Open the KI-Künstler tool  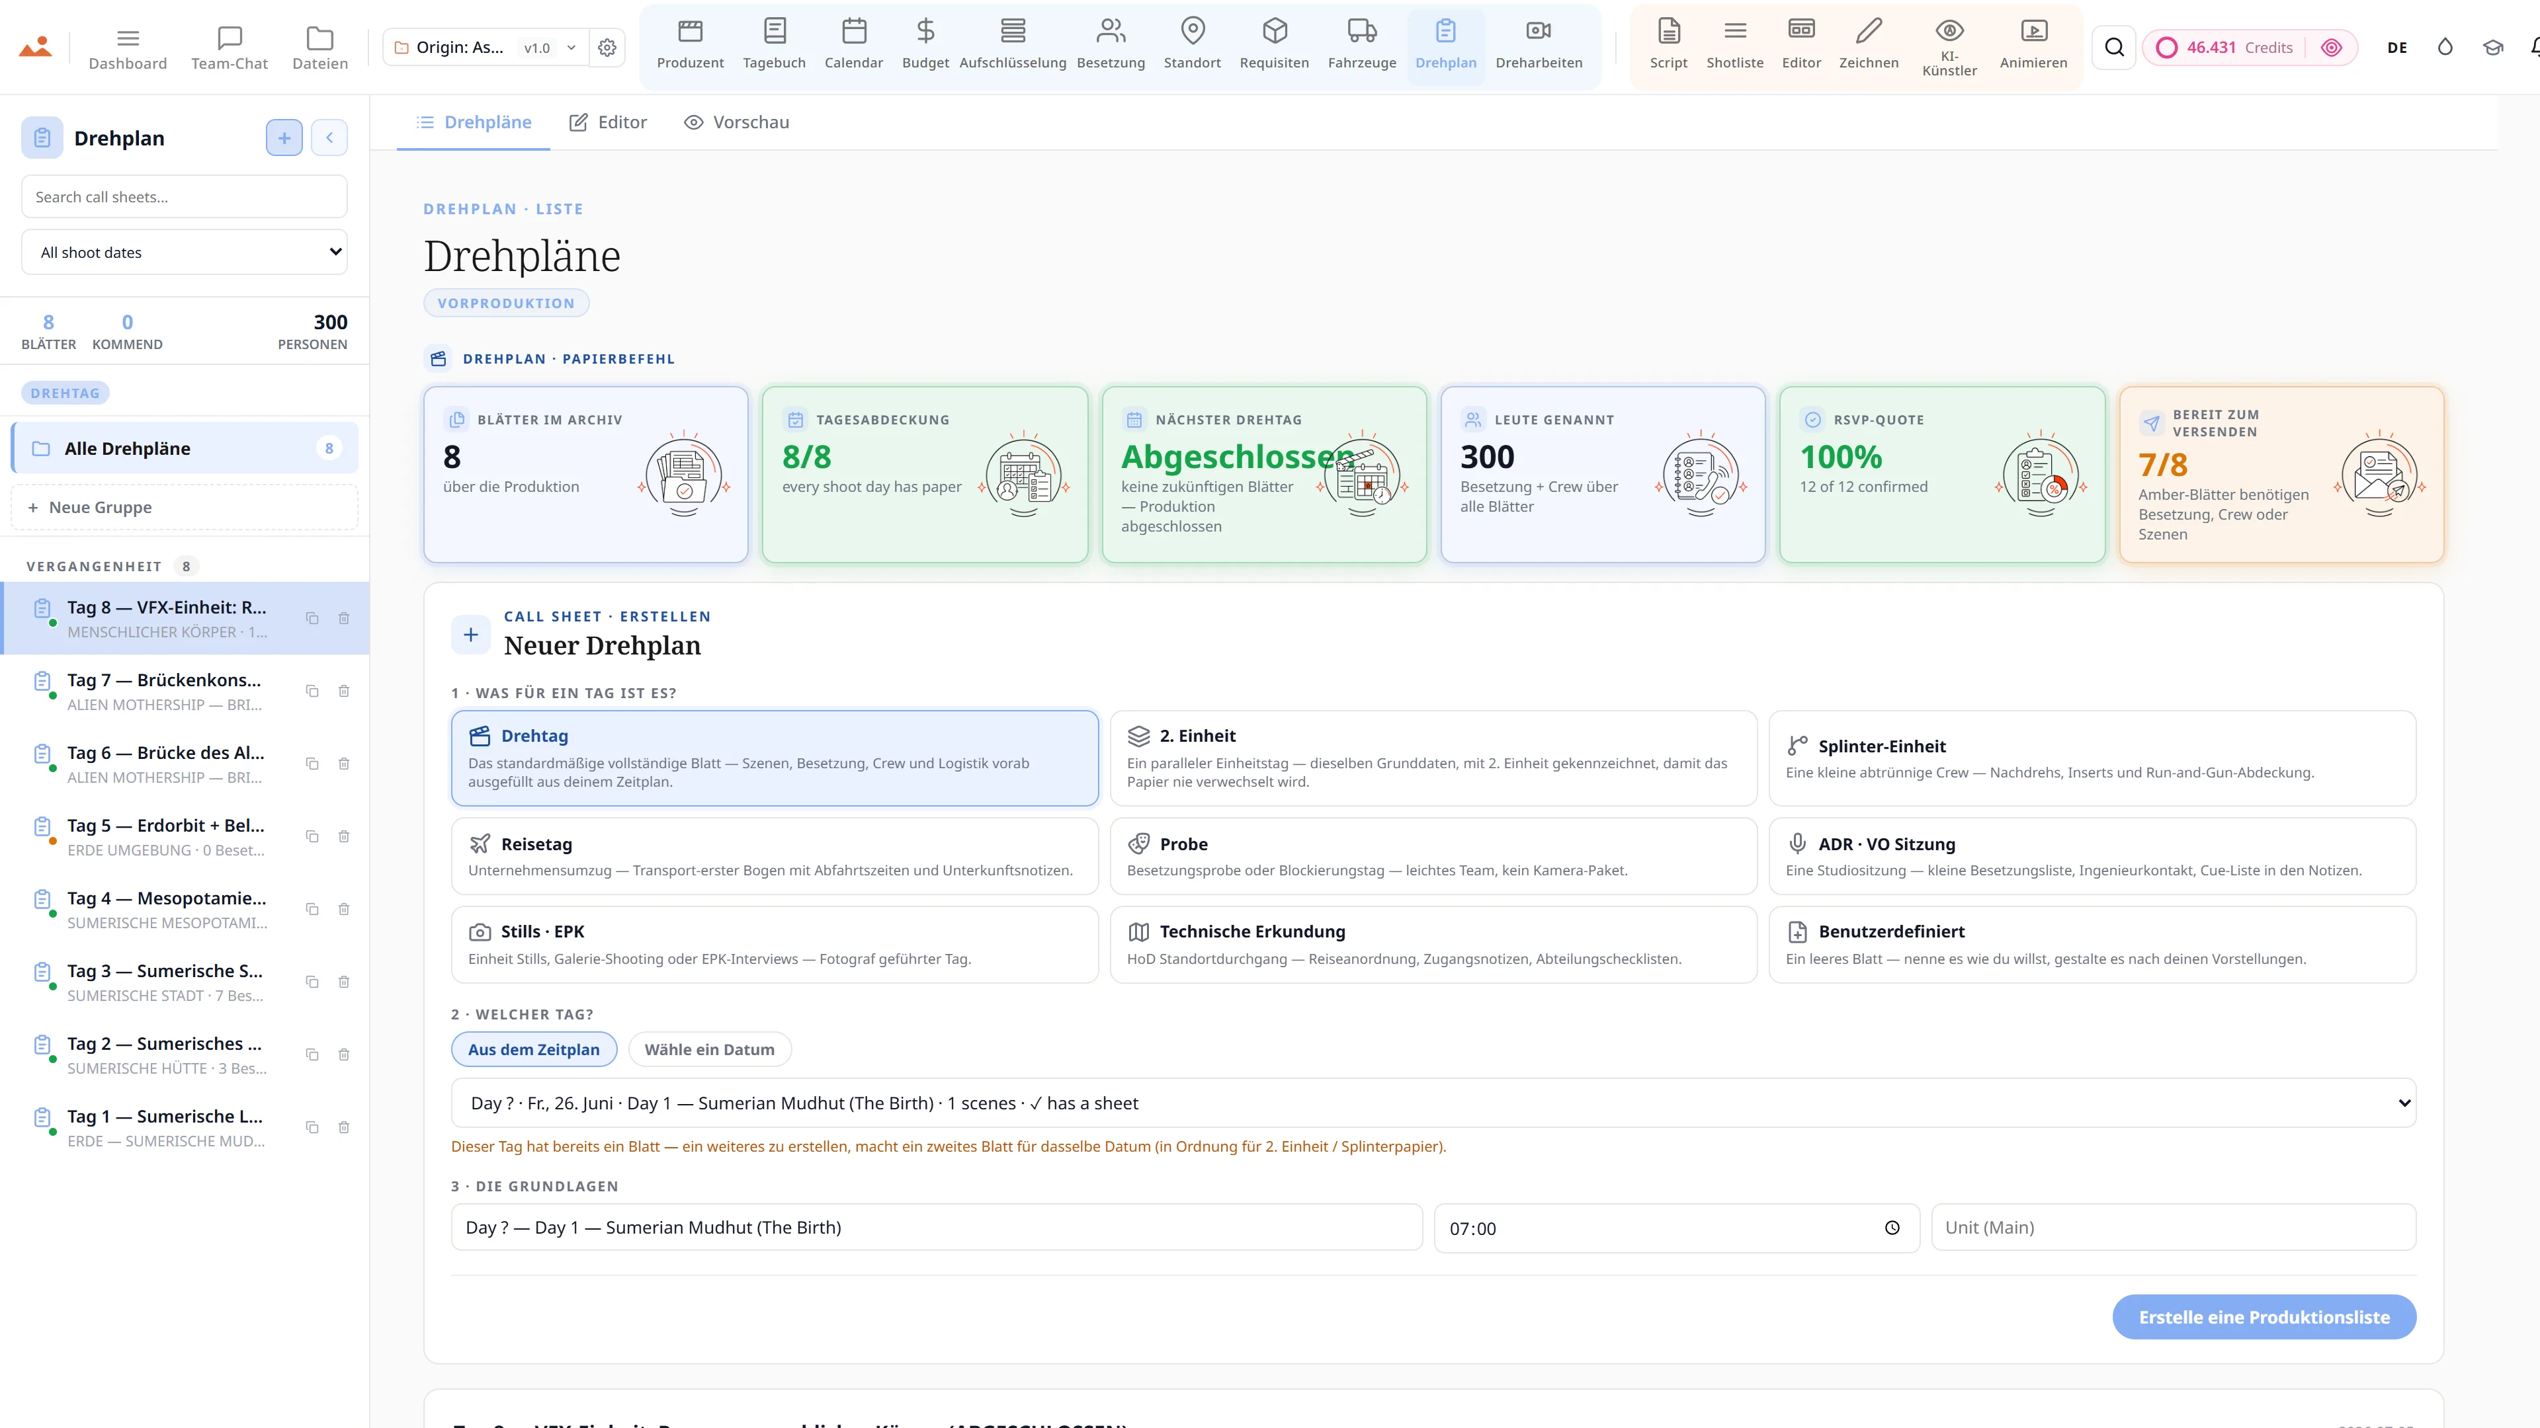(1949, 48)
